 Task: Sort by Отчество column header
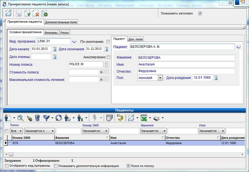(x=193, y=138)
